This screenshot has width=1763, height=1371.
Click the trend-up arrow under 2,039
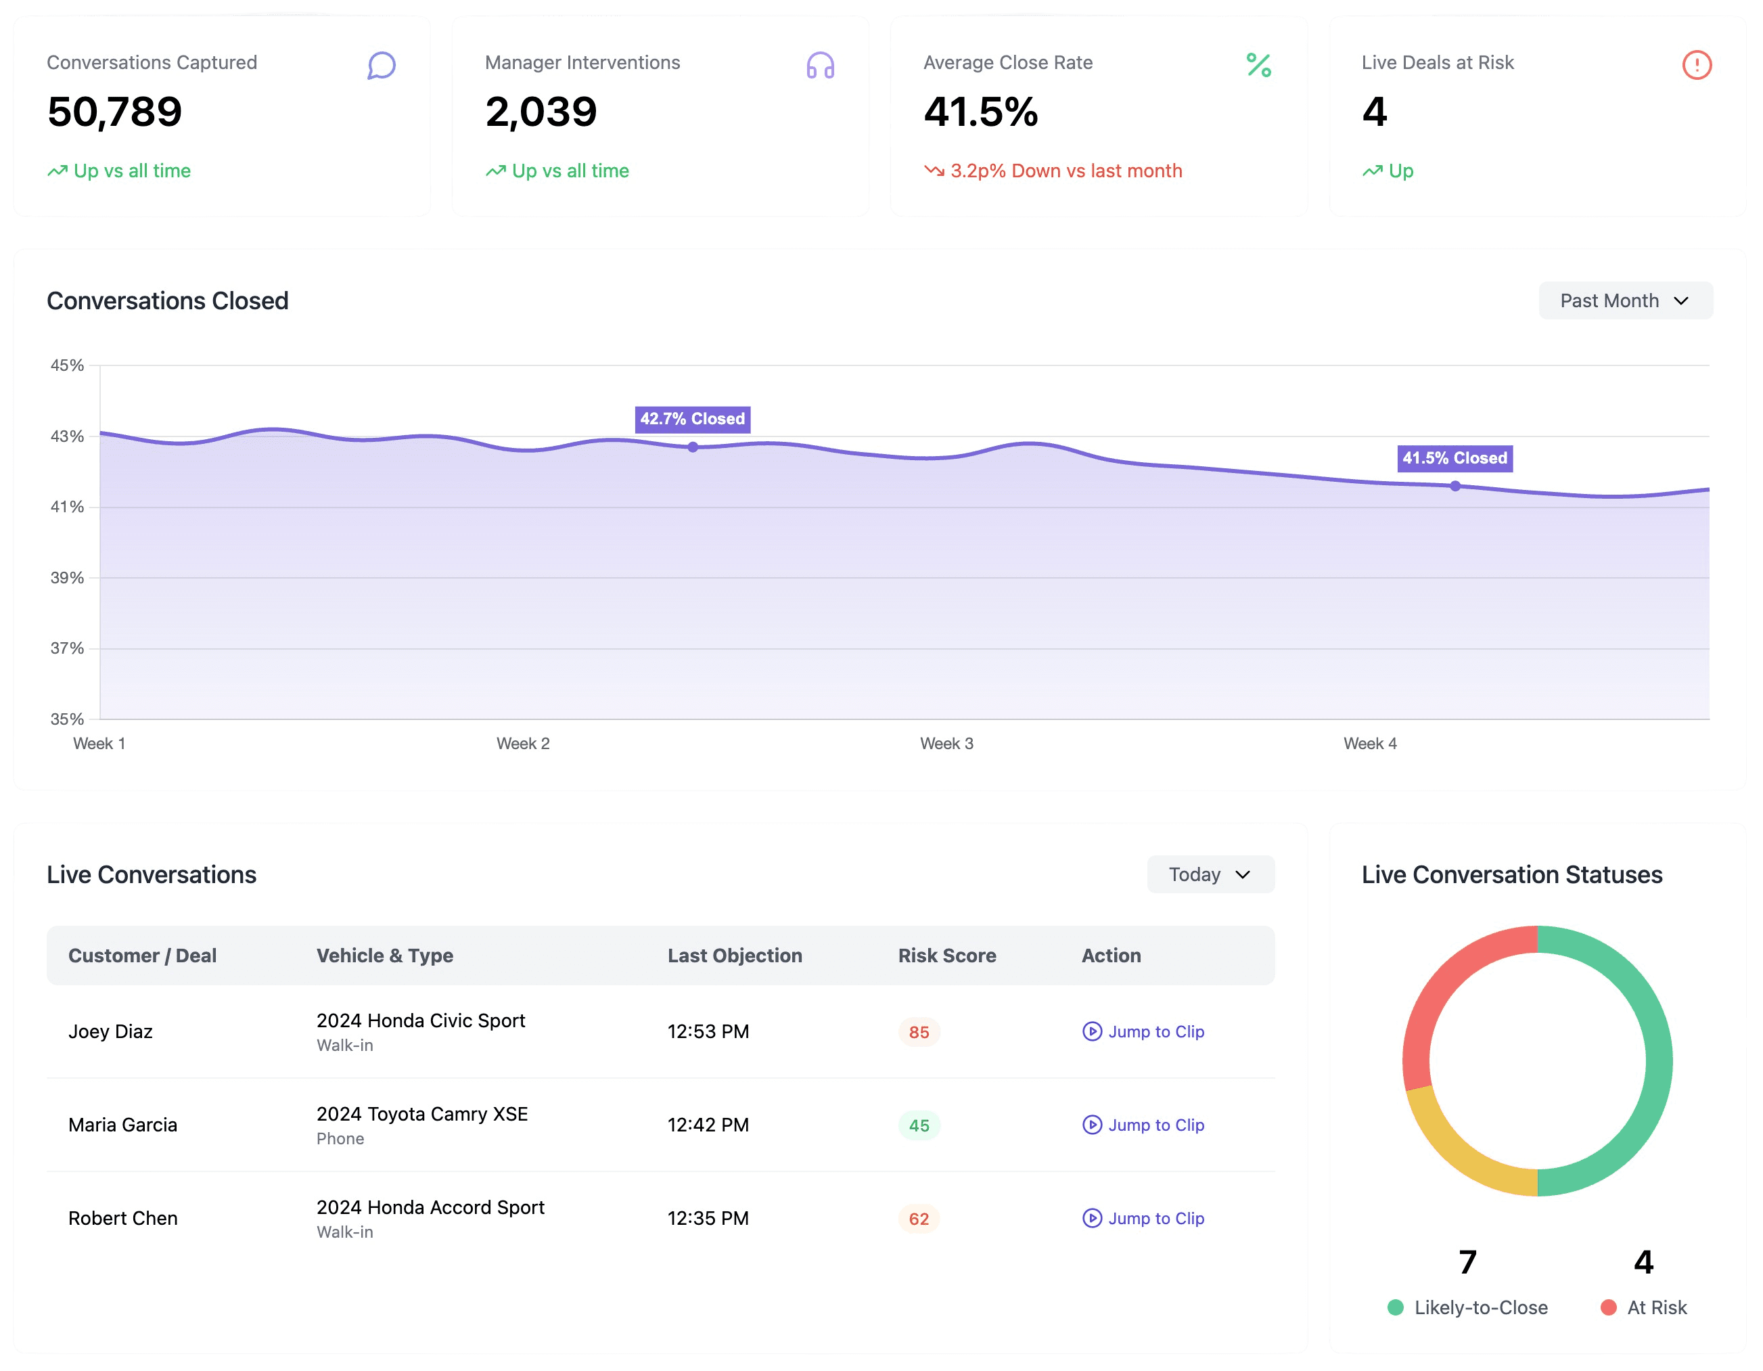click(496, 171)
